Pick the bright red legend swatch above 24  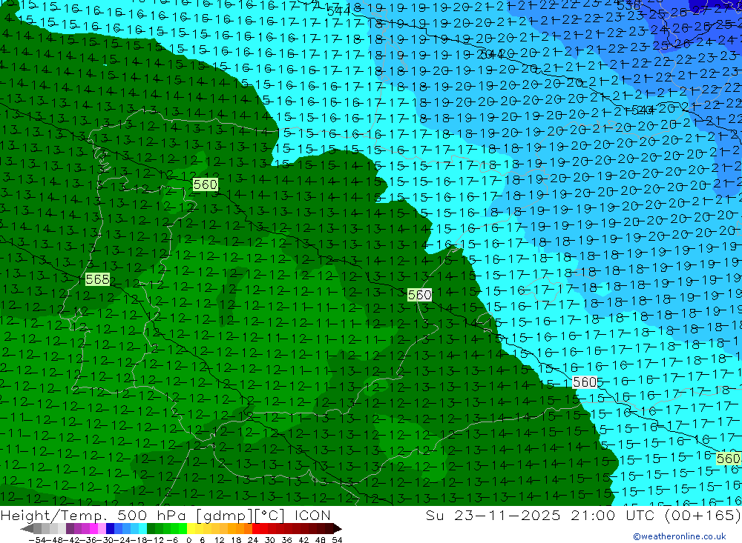256,528
